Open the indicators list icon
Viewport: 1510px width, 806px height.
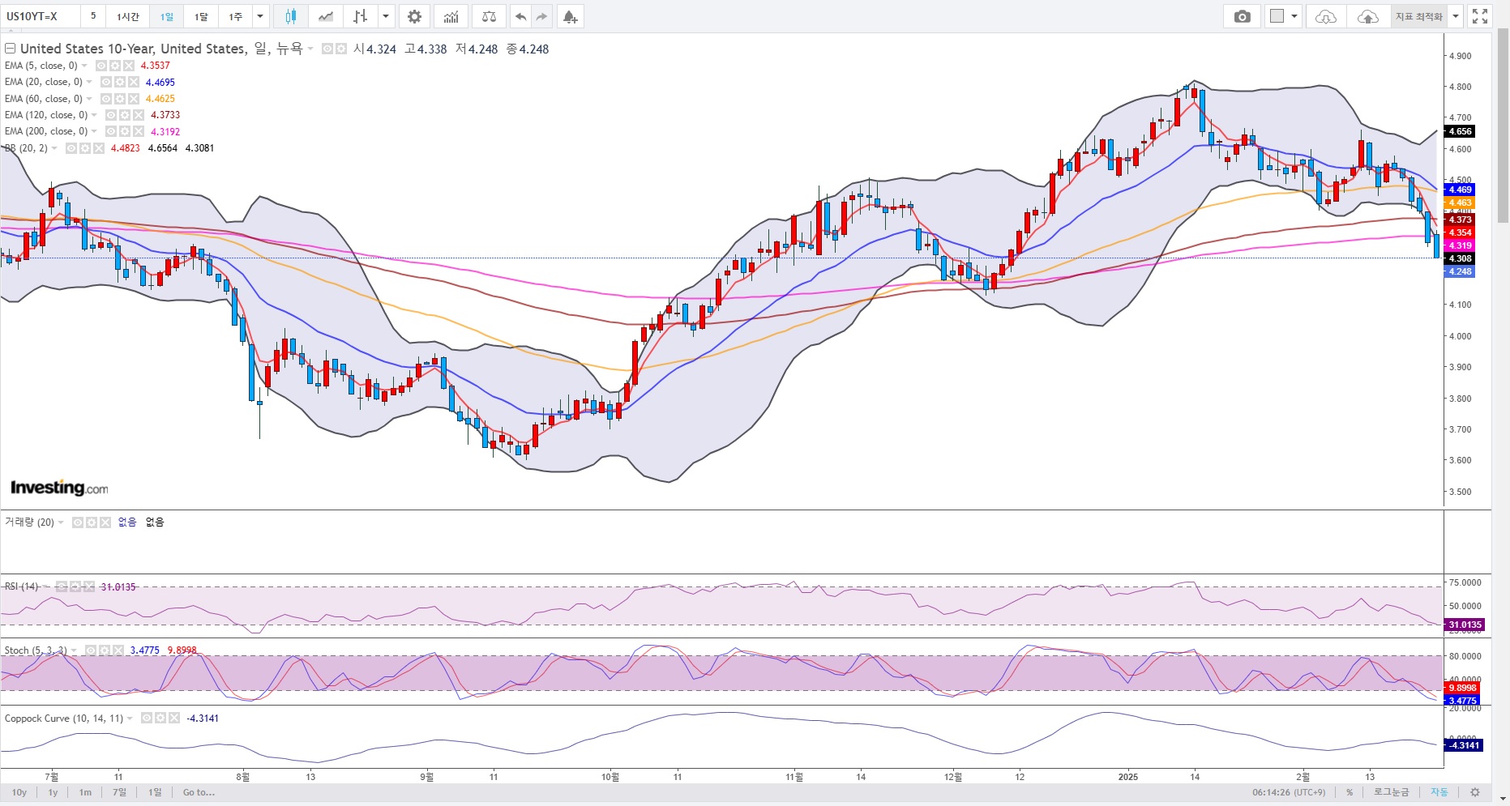(451, 16)
